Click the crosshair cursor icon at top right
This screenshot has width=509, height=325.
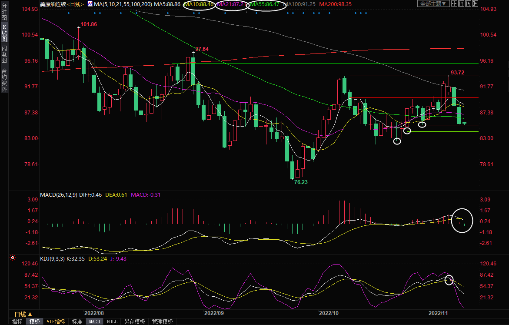coord(454,3)
